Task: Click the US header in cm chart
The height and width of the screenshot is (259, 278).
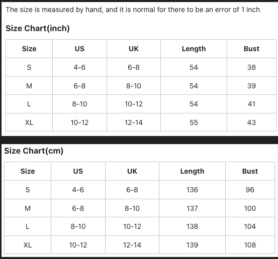Action: (78, 171)
